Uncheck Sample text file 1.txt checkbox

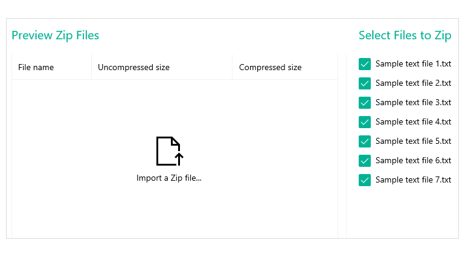tap(365, 64)
